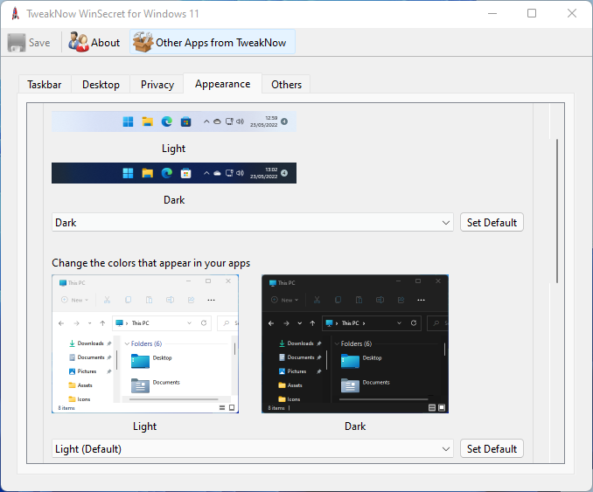
Task: Open the Dark taskbar mode dropdown
Action: pyautogui.click(x=252, y=223)
